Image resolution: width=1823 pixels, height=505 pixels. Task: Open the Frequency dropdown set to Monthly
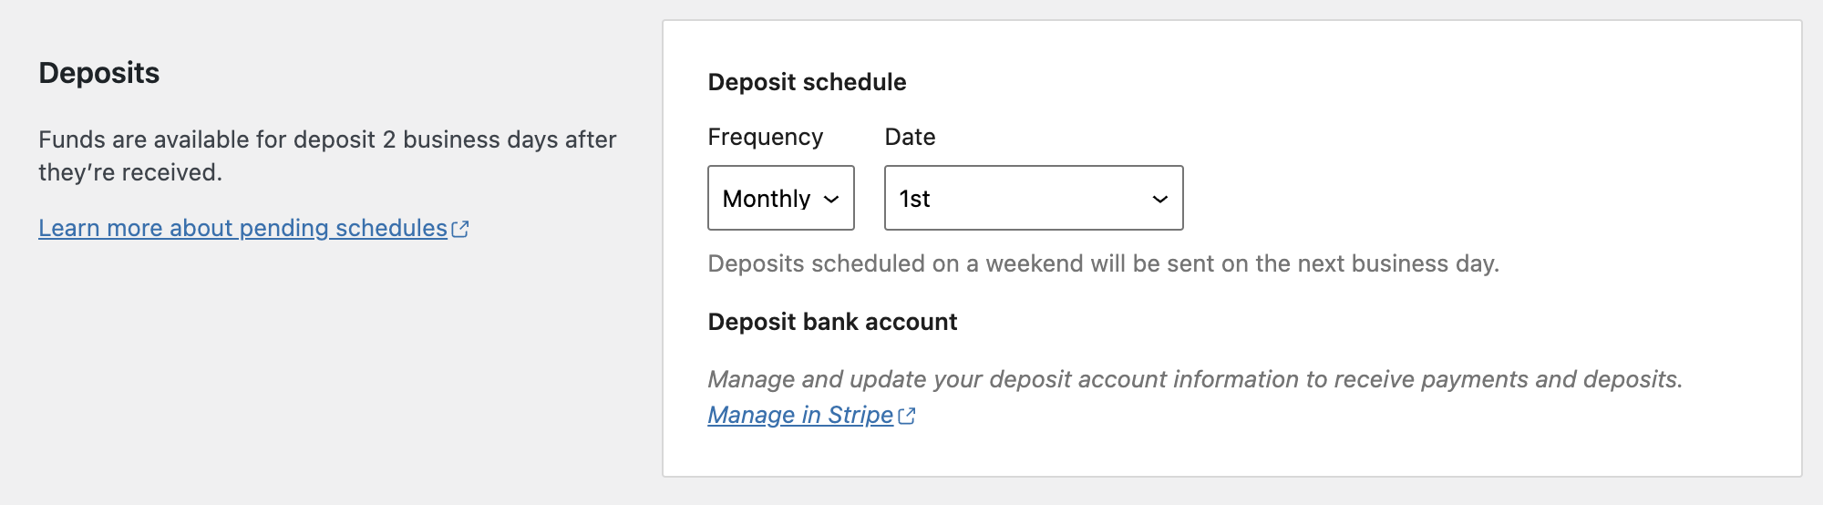point(781,198)
